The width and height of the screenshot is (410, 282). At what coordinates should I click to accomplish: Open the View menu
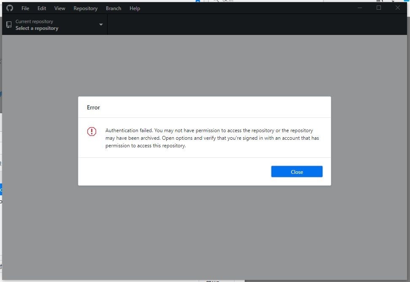tap(59, 8)
